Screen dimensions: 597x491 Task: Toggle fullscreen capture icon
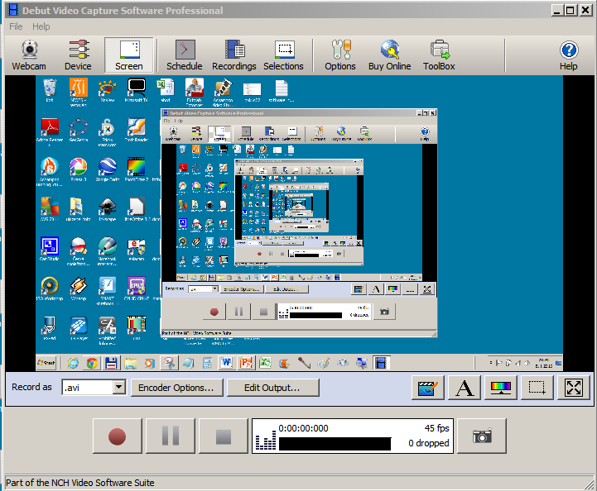click(x=573, y=388)
